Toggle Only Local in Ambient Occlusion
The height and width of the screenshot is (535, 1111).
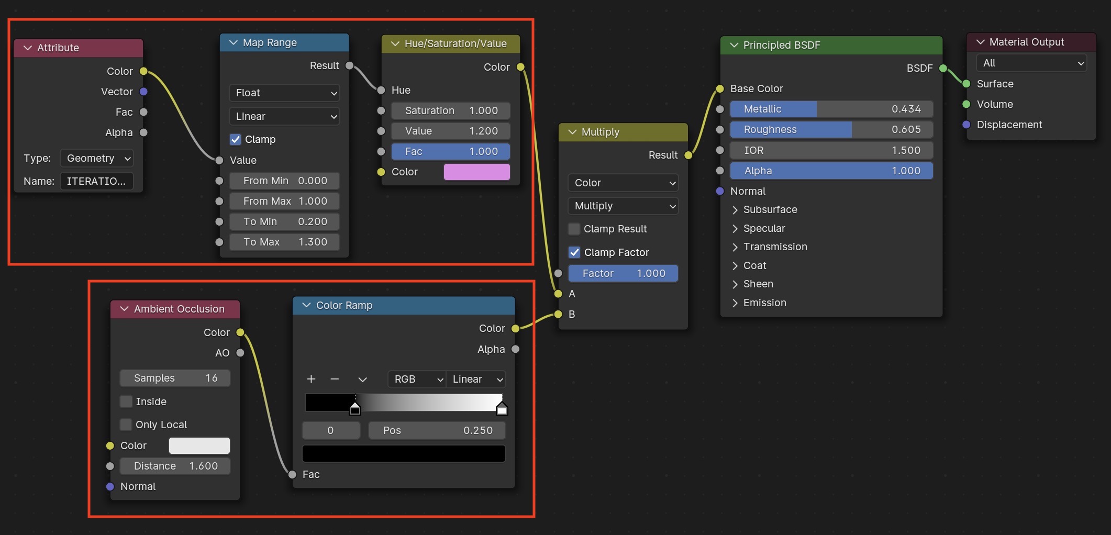[126, 425]
